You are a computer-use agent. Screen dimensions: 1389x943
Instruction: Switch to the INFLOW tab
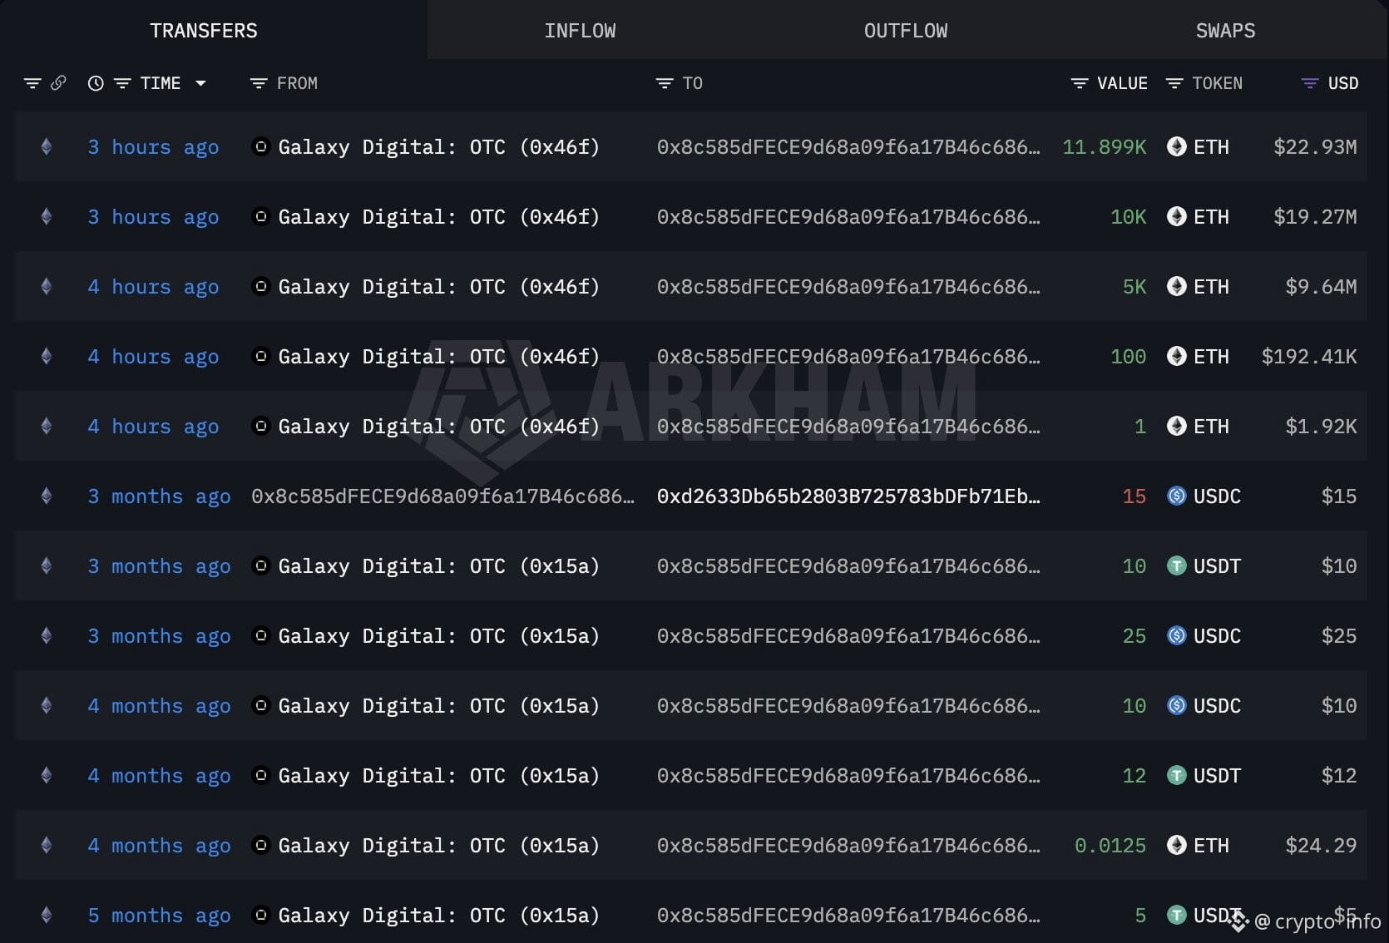[580, 31]
